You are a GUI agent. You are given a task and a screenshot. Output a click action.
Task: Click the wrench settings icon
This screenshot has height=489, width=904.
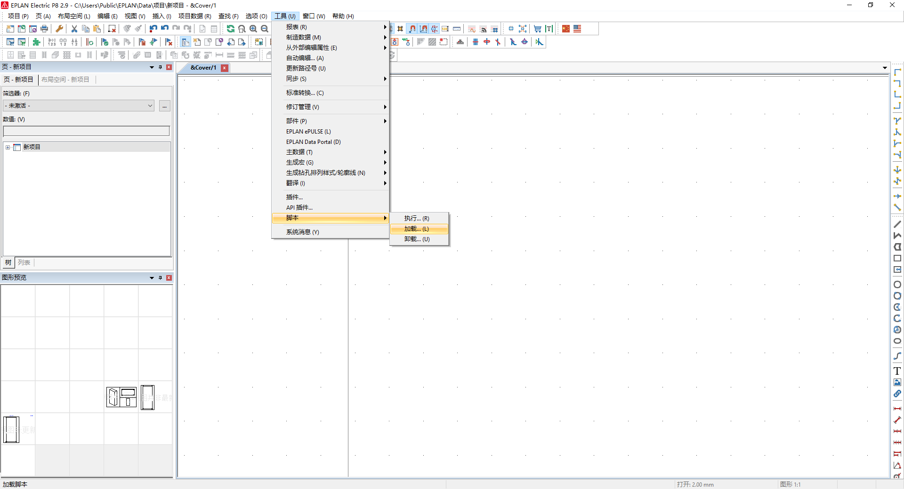coord(59,29)
